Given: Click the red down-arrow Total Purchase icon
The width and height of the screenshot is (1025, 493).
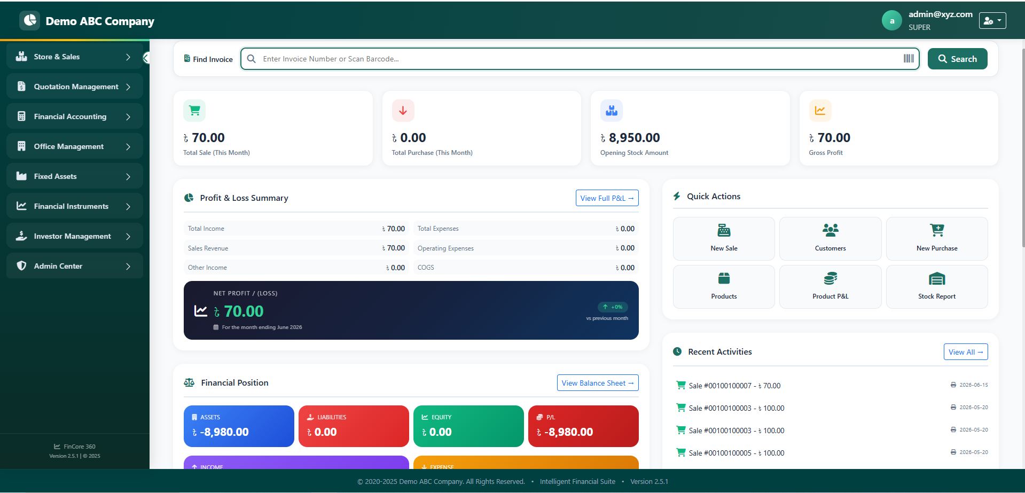Looking at the screenshot, I should (403, 111).
